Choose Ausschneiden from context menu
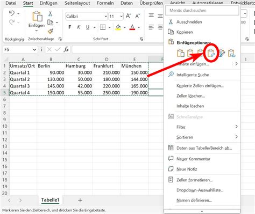This screenshot has height=214, width=255. click(189, 22)
